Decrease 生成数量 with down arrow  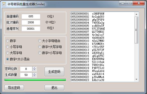34,76
